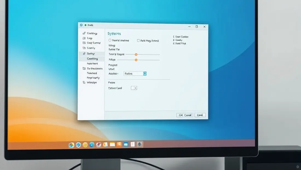Open the "Oug Eumag" sidebar icon

click(x=84, y=43)
